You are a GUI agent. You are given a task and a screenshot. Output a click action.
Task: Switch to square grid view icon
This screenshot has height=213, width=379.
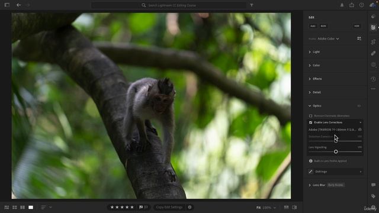tap(15, 207)
